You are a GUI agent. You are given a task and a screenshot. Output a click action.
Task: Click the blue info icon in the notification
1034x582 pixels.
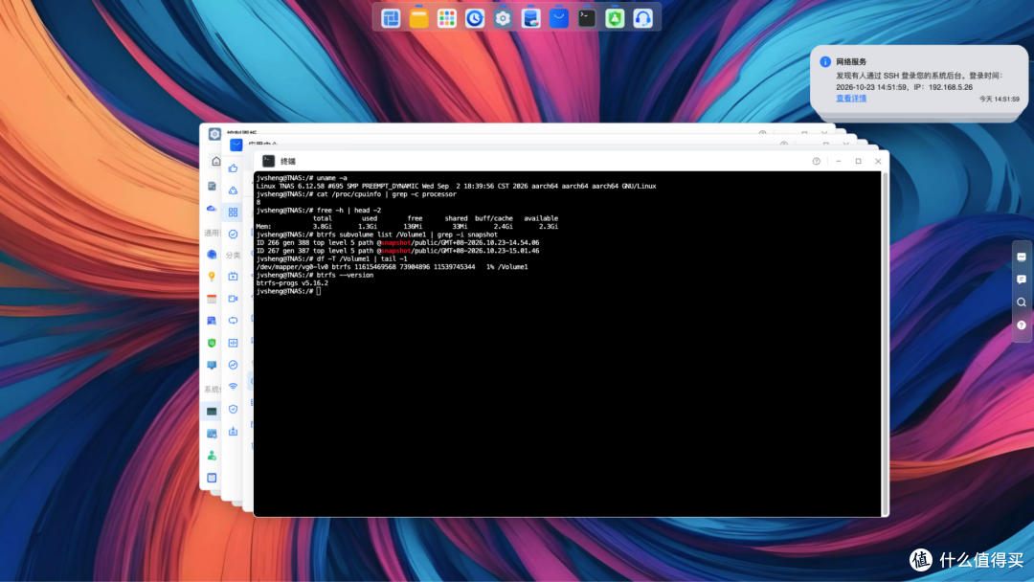(825, 62)
